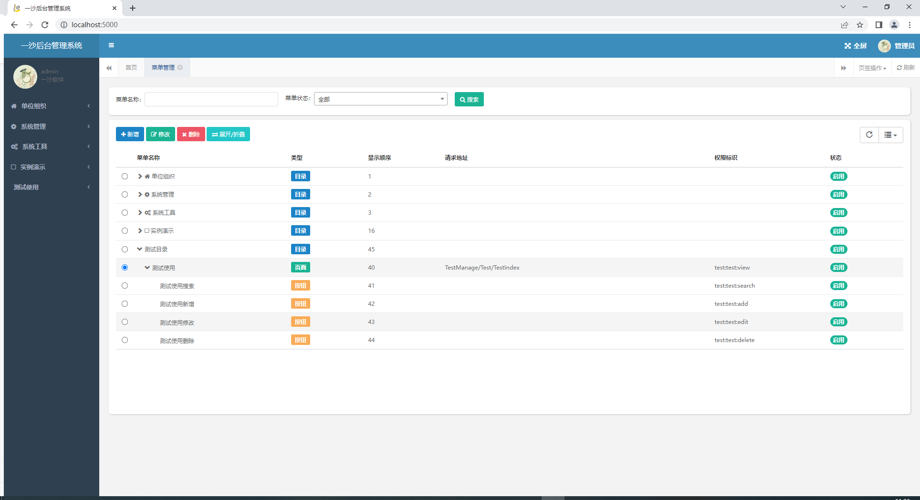920x500 pixels.
Task: Expand 系统管理 in the sidebar
Action: (52, 126)
